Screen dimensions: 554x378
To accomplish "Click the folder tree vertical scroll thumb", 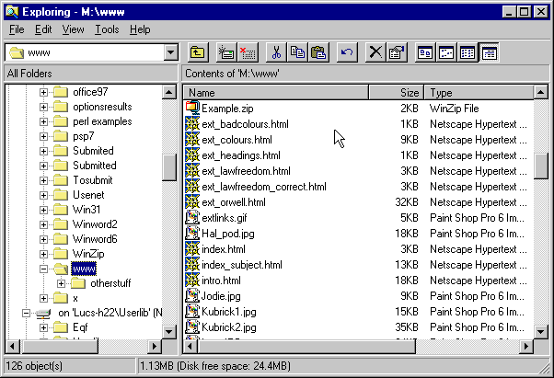I will pyautogui.click(x=169, y=167).
